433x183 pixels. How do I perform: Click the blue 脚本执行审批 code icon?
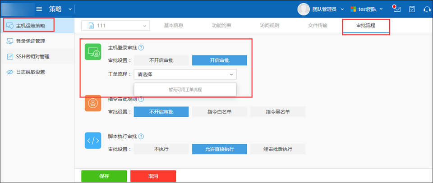tap(93, 141)
